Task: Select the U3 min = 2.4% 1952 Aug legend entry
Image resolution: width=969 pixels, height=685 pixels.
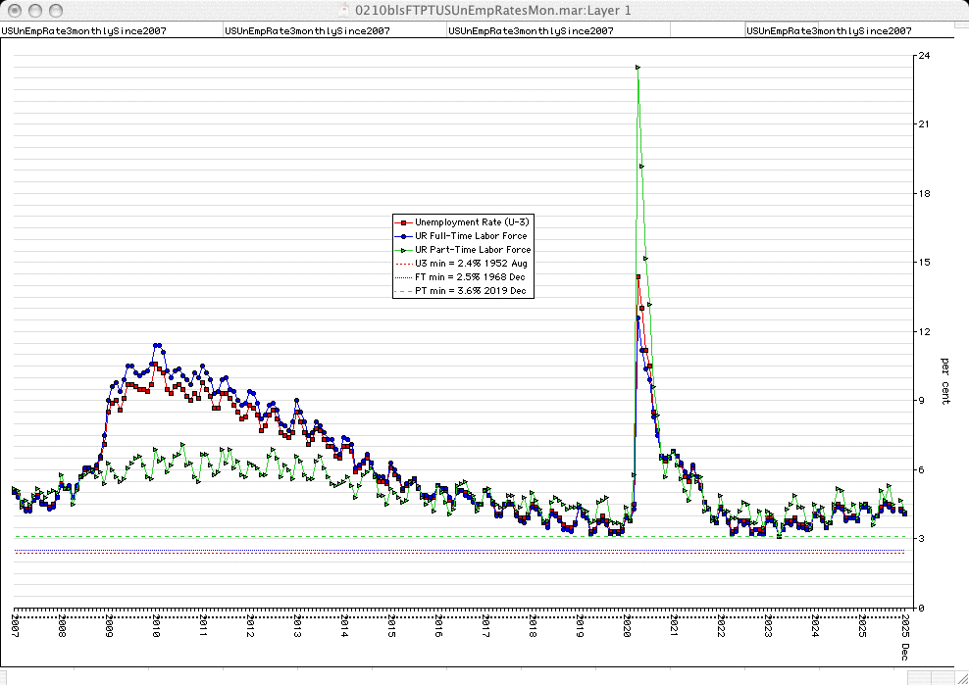Action: (471, 263)
